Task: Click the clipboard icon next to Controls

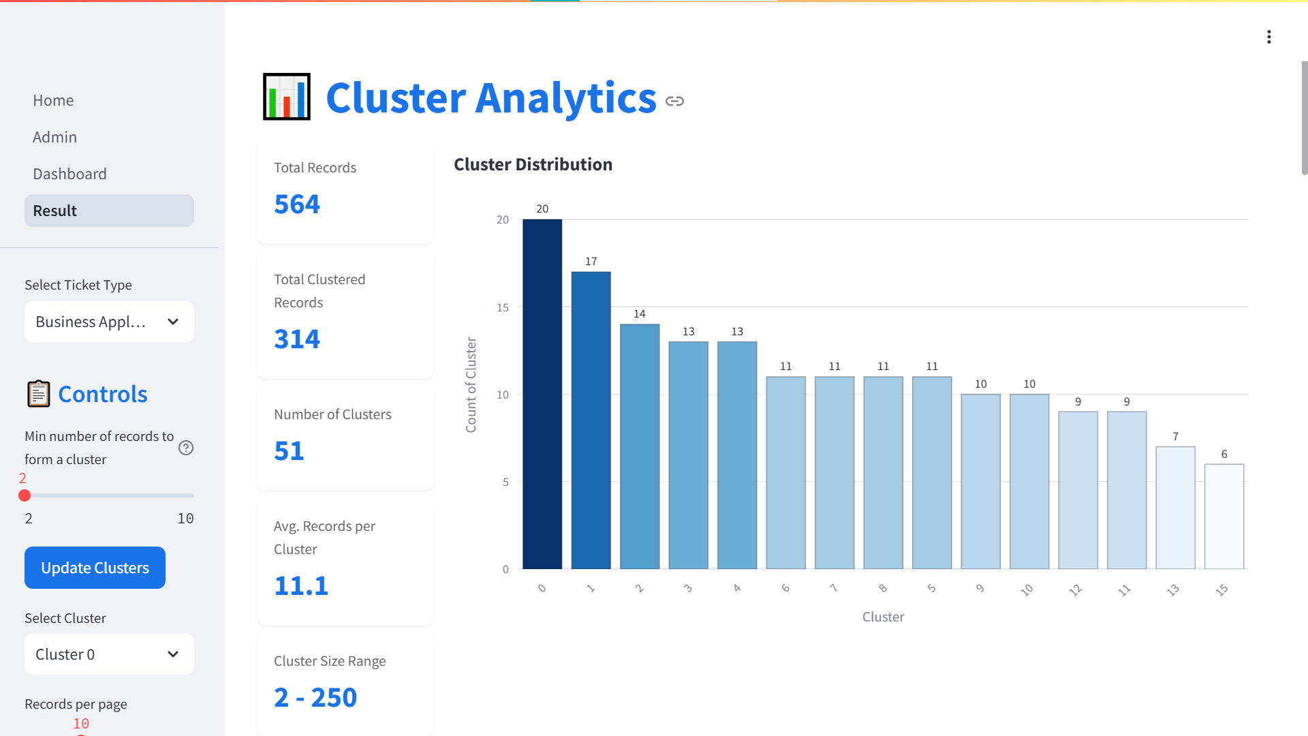Action: click(38, 394)
